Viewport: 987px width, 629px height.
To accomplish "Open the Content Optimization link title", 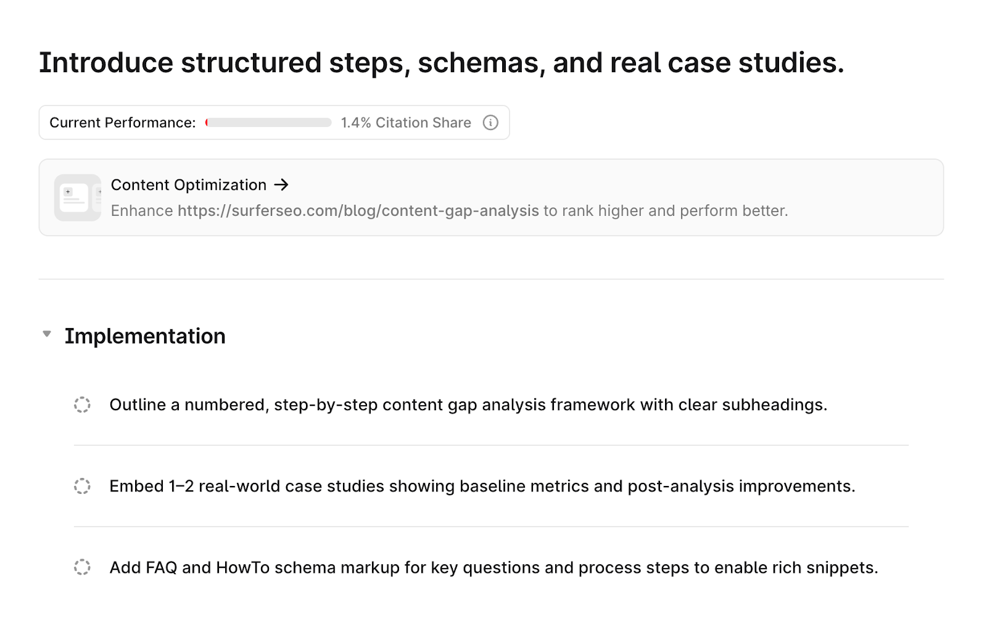I will point(188,185).
